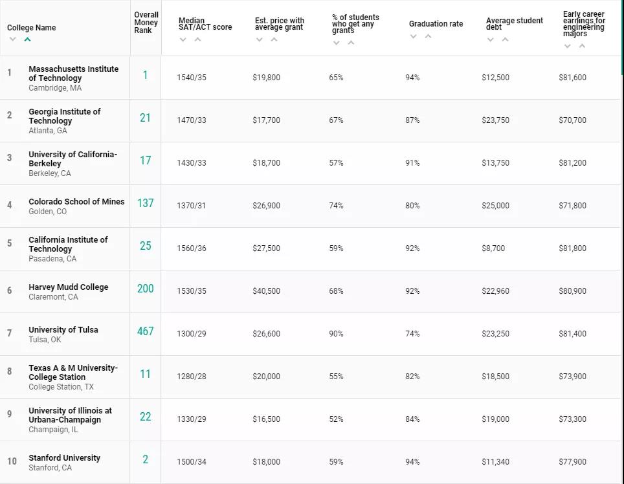Viewport: 624px width, 484px height.
Task: Sort Median SAT/ACT score descending
Action: (183, 39)
